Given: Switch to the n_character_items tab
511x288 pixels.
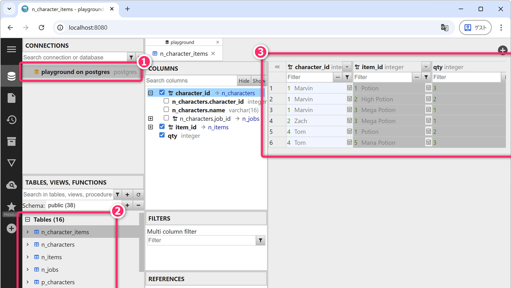Looking at the screenshot, I should coord(184,54).
